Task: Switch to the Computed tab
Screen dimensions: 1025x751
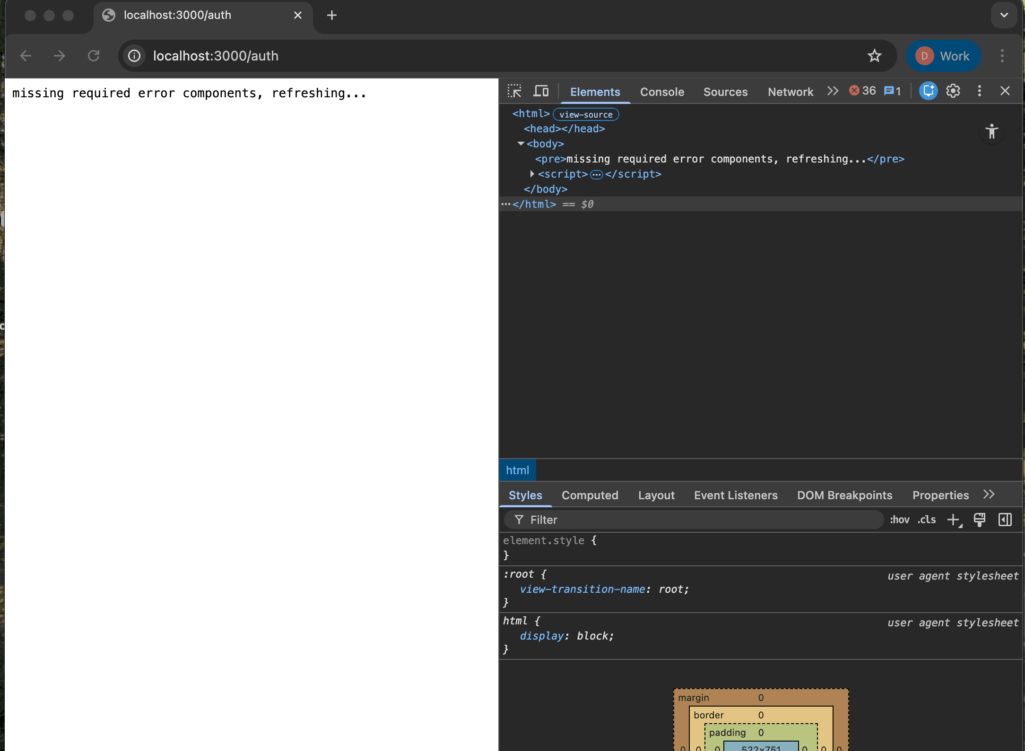Action: [x=590, y=495]
